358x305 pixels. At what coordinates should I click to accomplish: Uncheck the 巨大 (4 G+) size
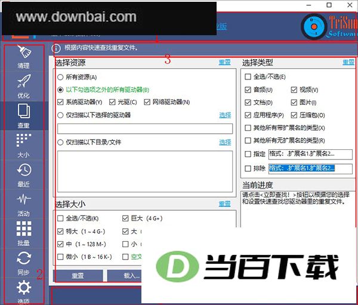(125, 218)
